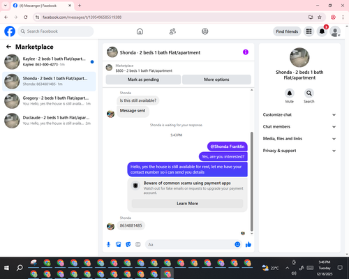Open the taskbar clock and date
349x279 pixels.
pos(325,268)
